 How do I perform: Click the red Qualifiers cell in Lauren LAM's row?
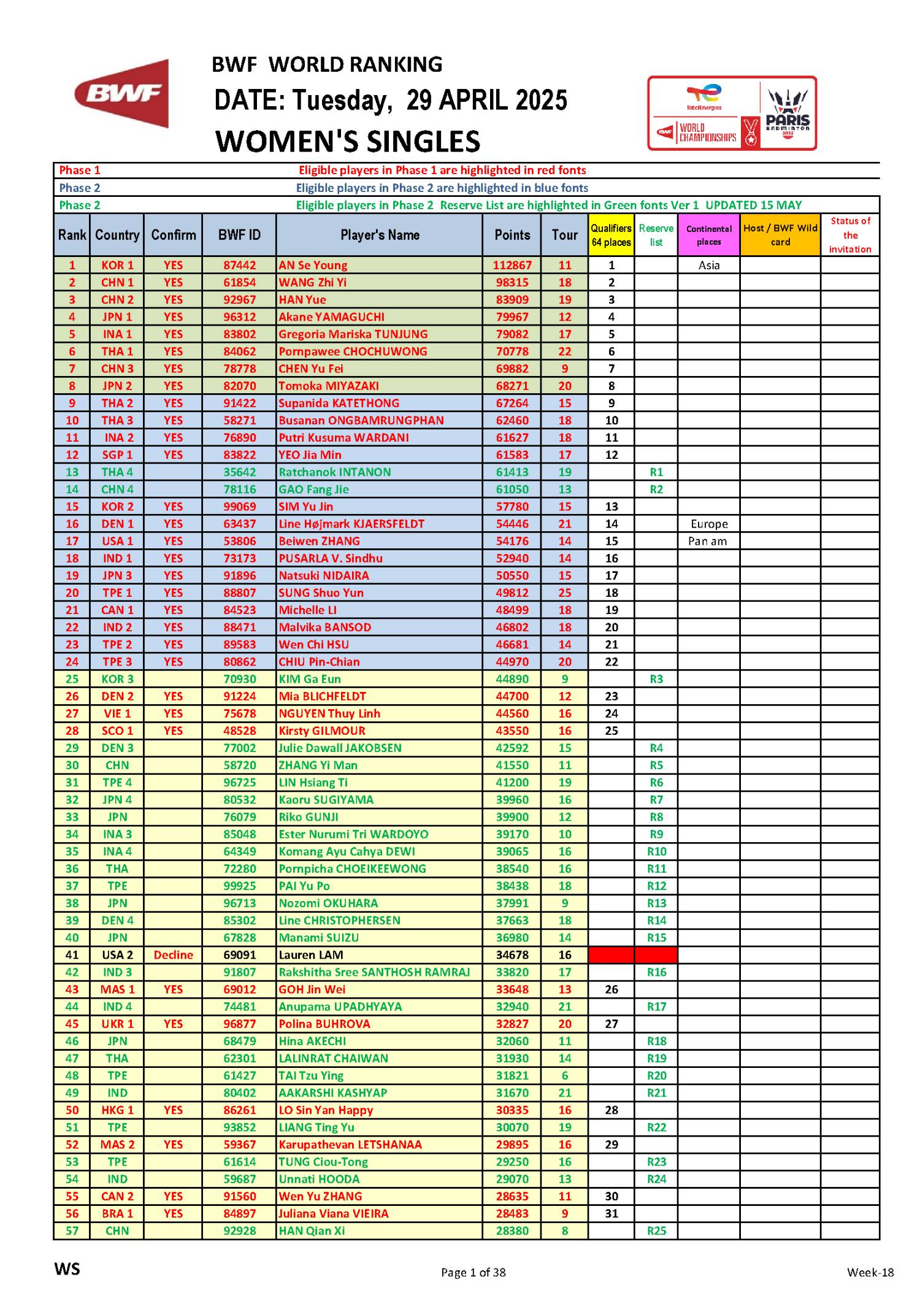click(611, 954)
